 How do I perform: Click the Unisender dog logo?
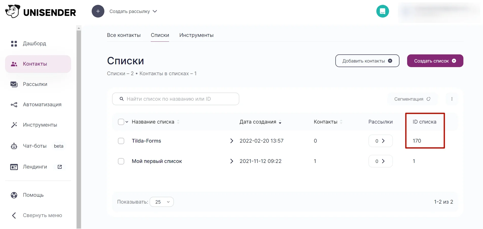(12, 11)
